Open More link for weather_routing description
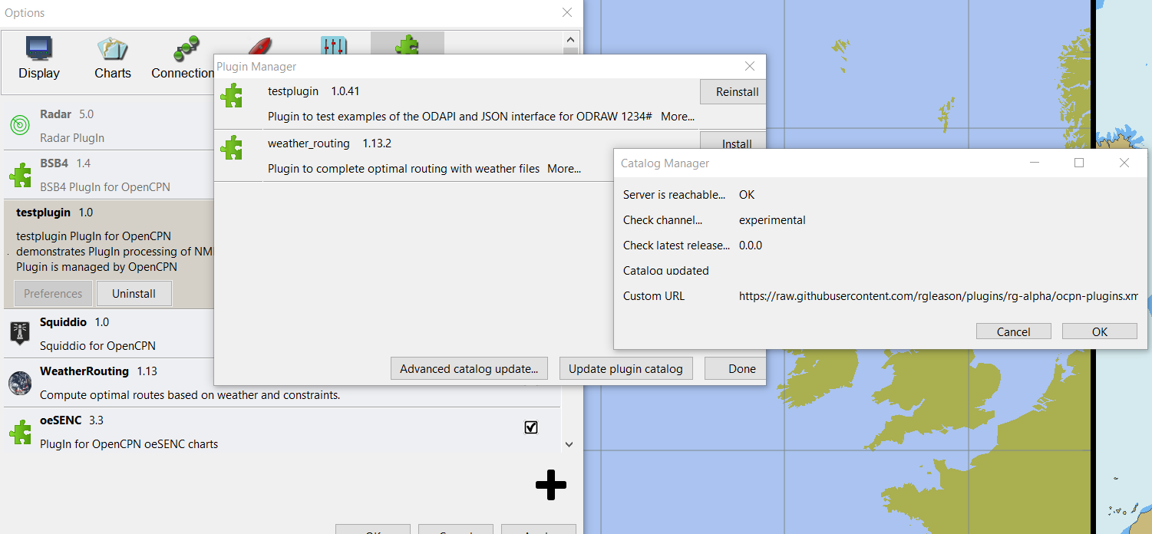Screen dimensions: 1152x534 [x=564, y=169]
